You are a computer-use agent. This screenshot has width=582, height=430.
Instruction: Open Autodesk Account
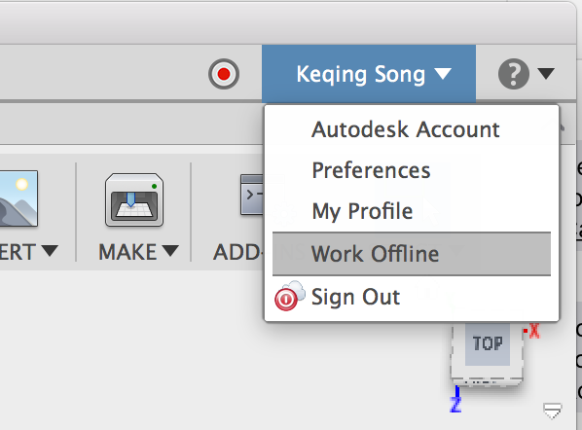click(x=406, y=129)
